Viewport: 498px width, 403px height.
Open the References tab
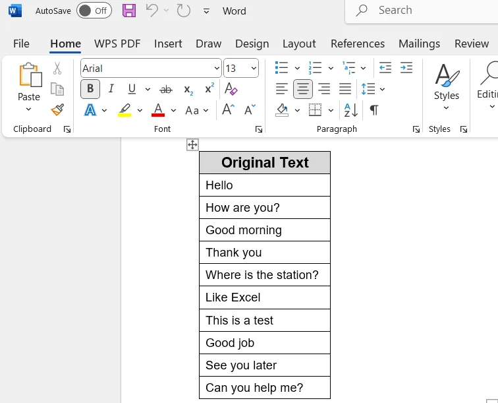[x=358, y=44]
